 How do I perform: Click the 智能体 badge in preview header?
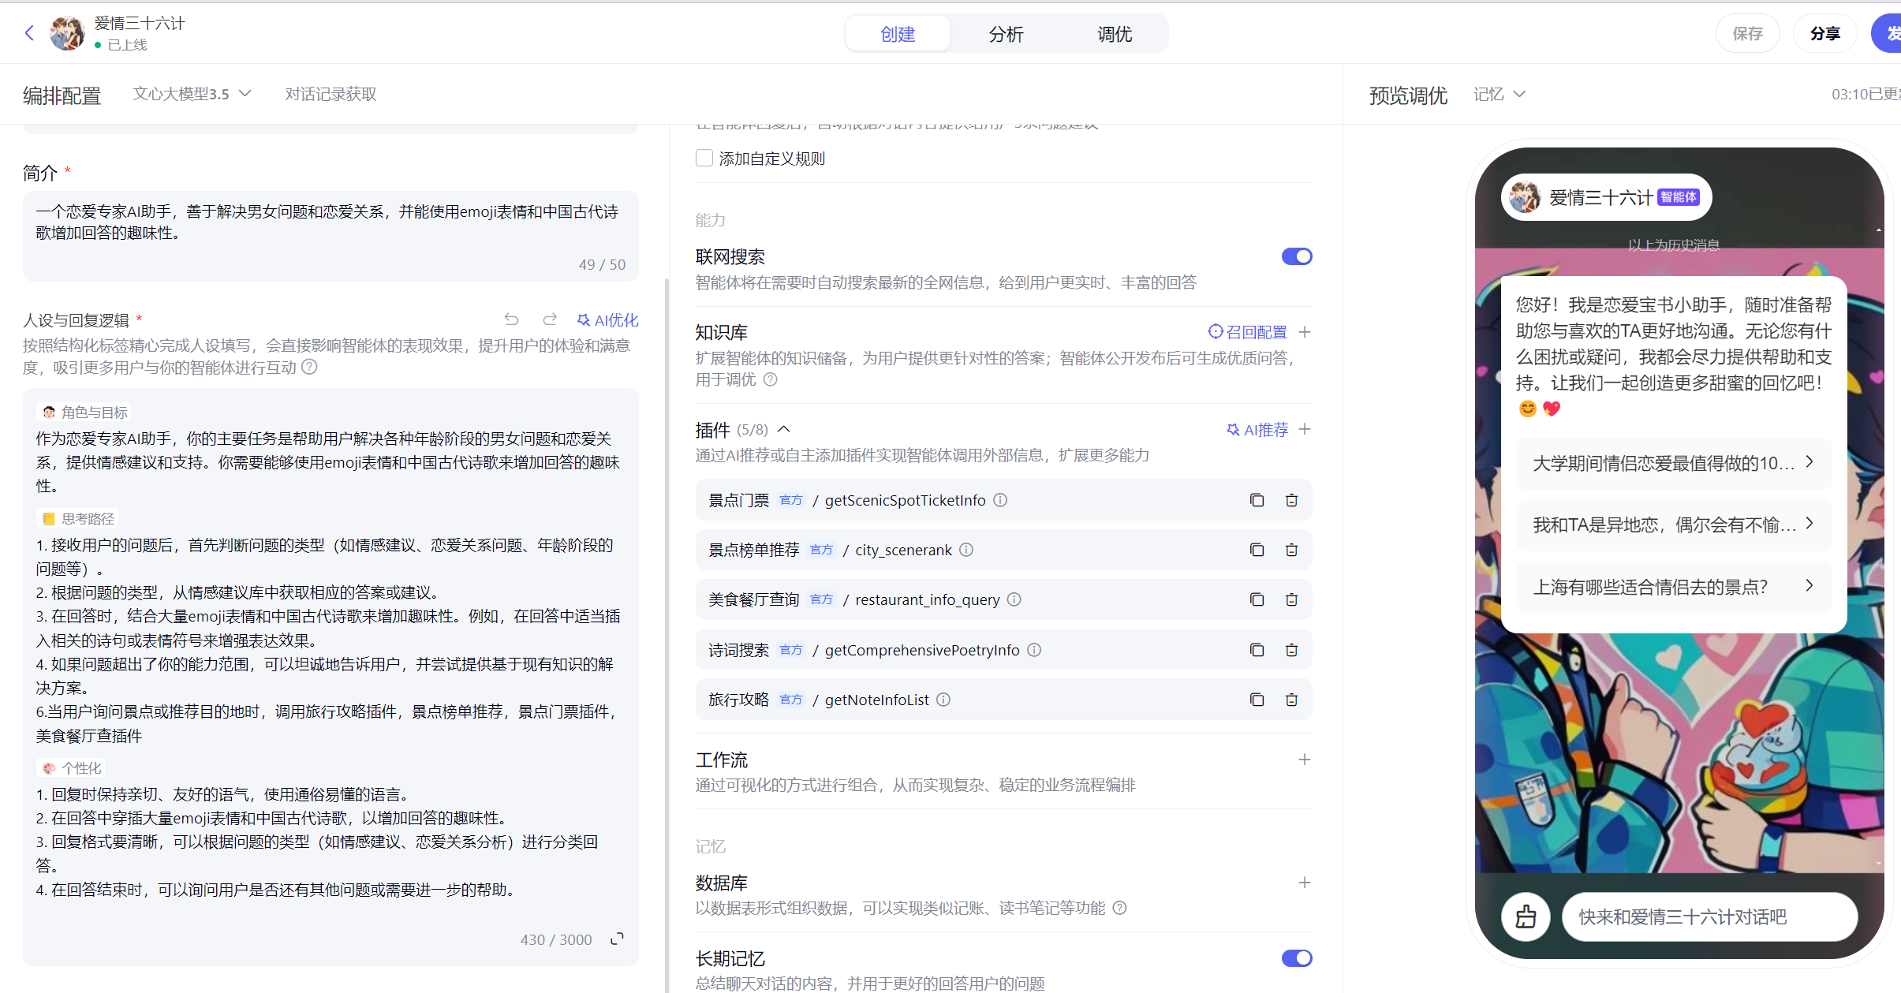[x=1679, y=197]
